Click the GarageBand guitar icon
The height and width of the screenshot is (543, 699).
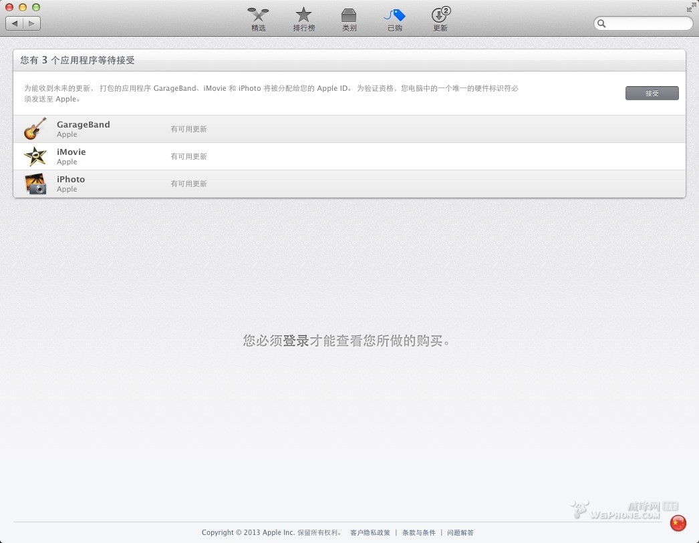click(x=35, y=129)
